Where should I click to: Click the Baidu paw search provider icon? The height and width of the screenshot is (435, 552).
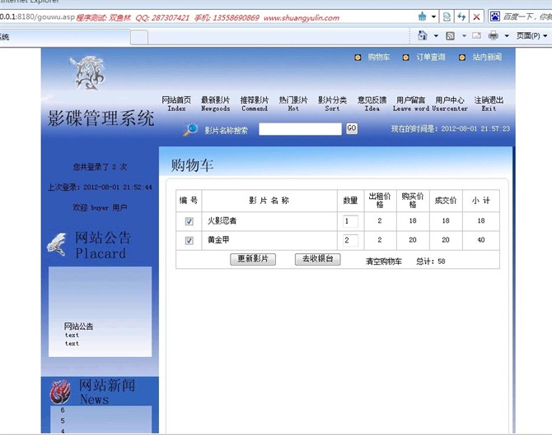coord(495,16)
